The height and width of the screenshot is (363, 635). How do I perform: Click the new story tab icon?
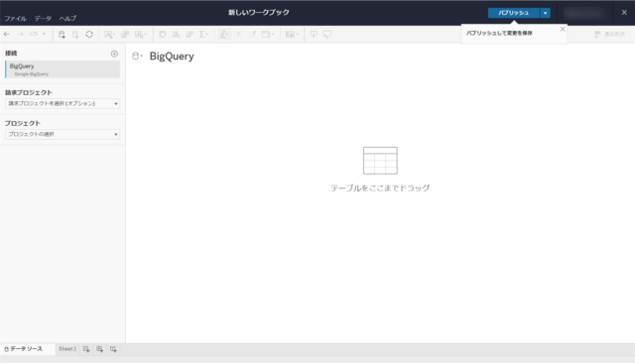pos(113,349)
